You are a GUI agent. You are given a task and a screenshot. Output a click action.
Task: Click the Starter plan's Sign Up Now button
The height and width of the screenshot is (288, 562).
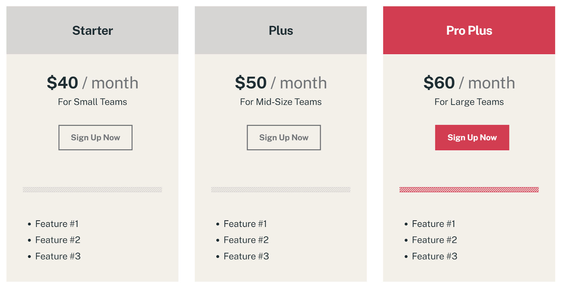pyautogui.click(x=95, y=137)
